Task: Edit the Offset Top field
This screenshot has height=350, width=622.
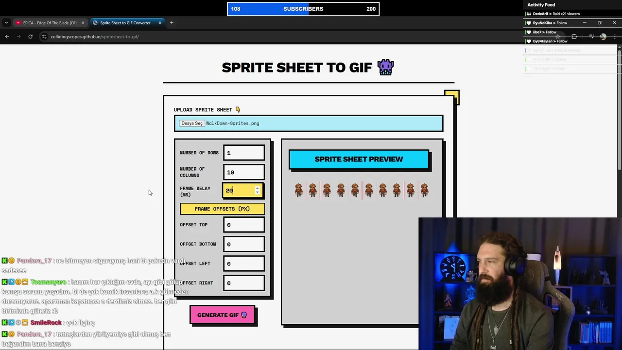Action: pyautogui.click(x=244, y=225)
